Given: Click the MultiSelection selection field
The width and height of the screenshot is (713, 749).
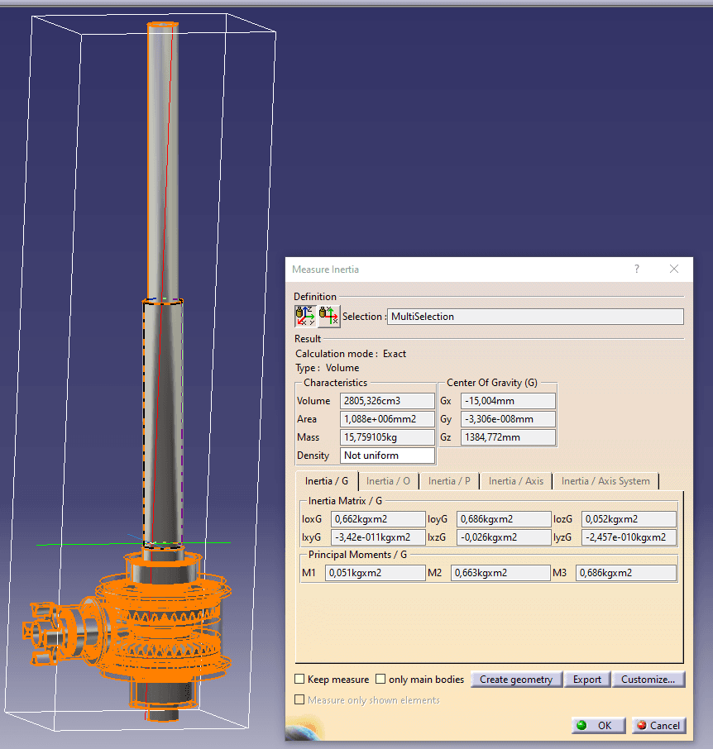Looking at the screenshot, I should pyautogui.click(x=535, y=317).
